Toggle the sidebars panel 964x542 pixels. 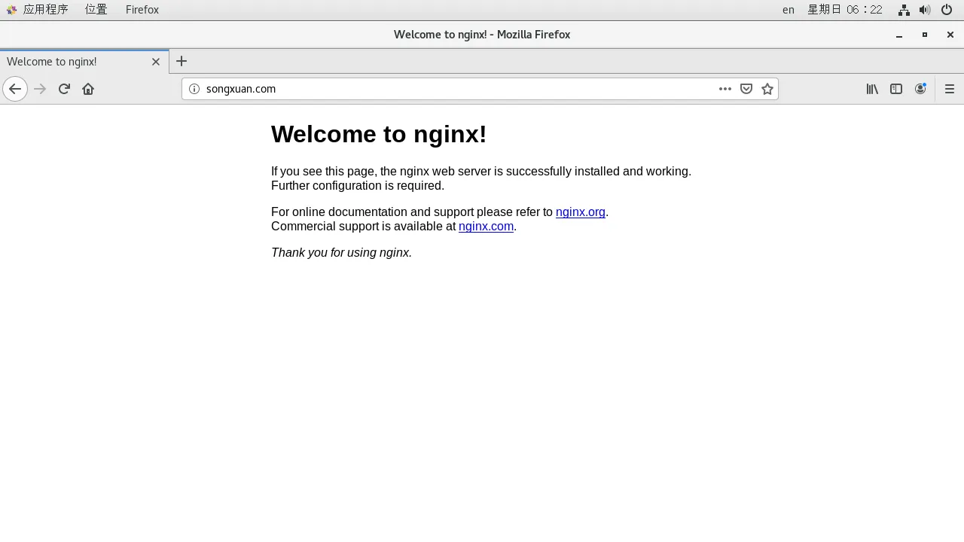(x=896, y=89)
